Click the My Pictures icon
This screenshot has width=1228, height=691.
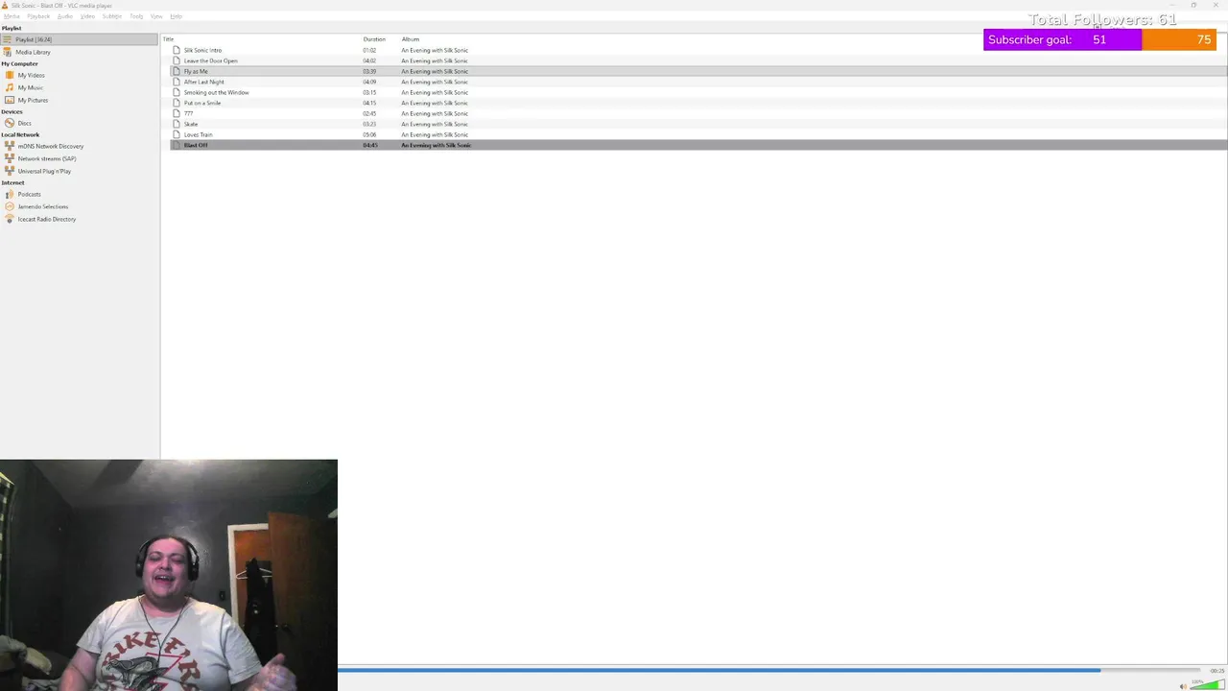10,100
